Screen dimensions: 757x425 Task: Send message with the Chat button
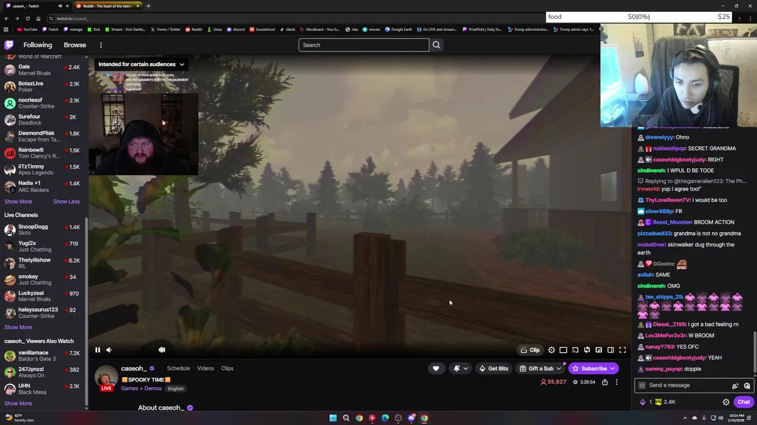743,402
